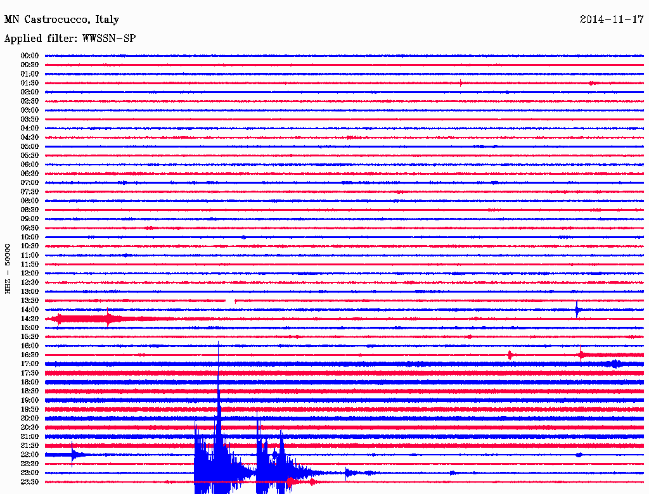Click the 07:00 time label
This screenshot has width=649, height=494.
point(30,182)
